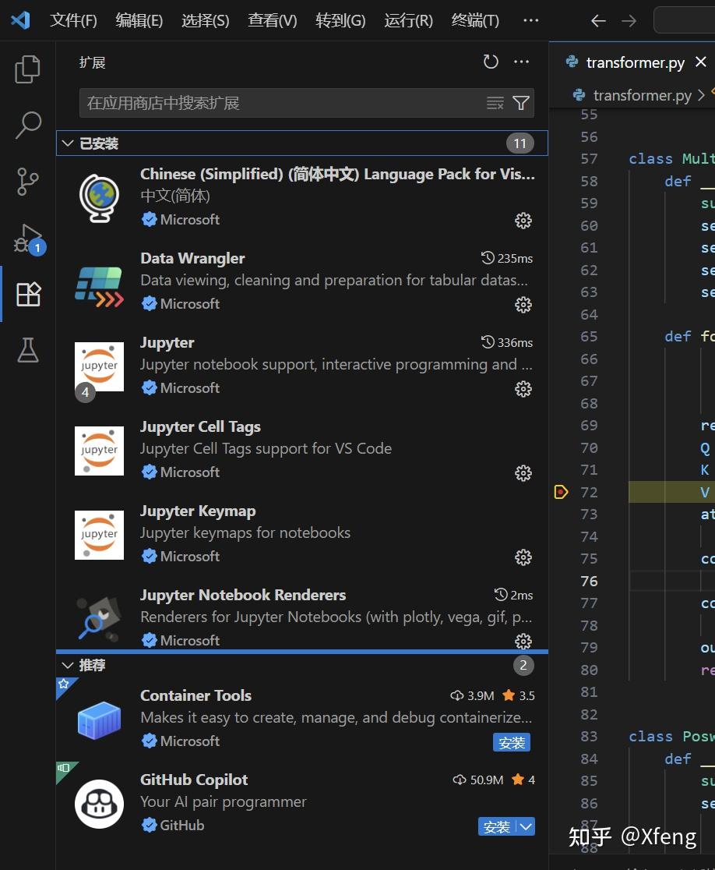Open the Explorer view in the activity bar
This screenshot has height=870, width=715.
click(28, 69)
